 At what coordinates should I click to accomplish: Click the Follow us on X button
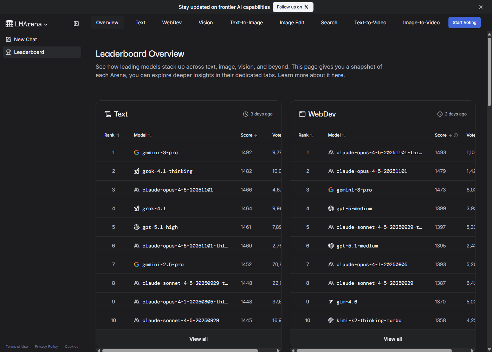pos(293,7)
